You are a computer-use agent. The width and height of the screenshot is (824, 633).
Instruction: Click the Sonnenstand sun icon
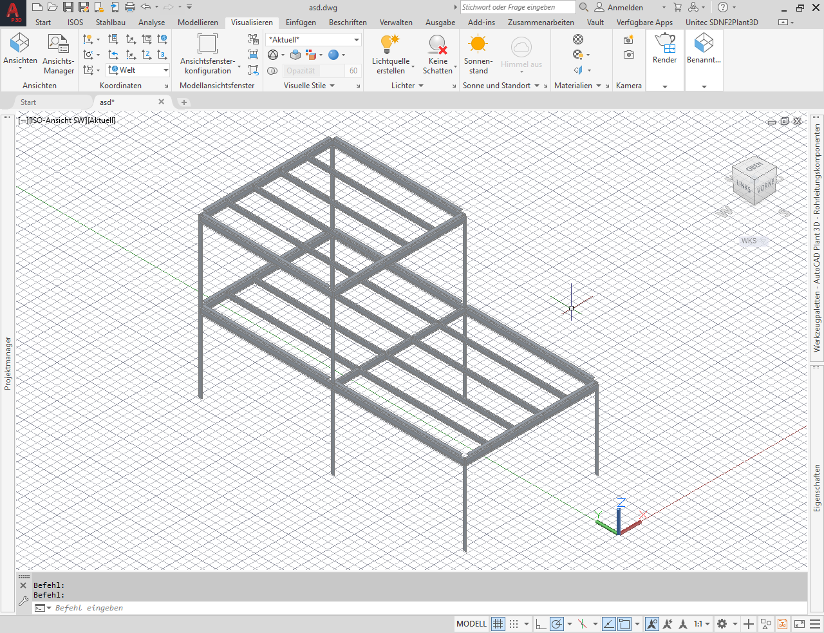(478, 54)
